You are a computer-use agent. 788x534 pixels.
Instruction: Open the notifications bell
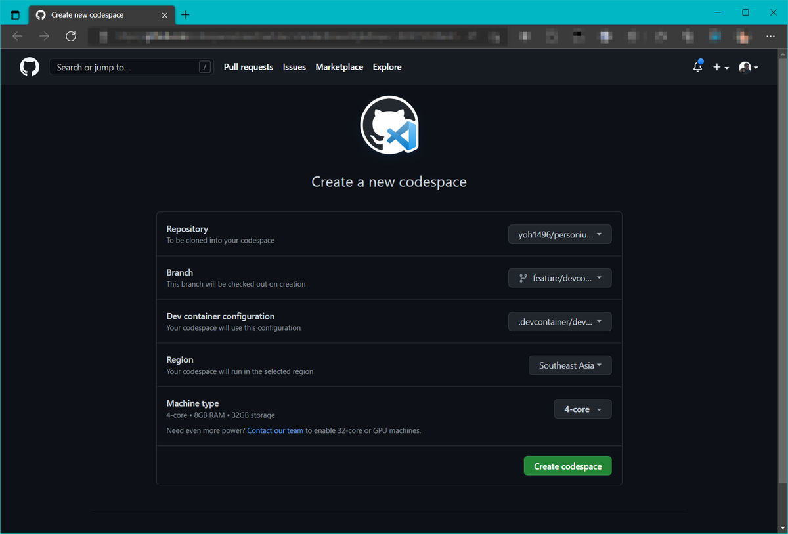pyautogui.click(x=697, y=67)
